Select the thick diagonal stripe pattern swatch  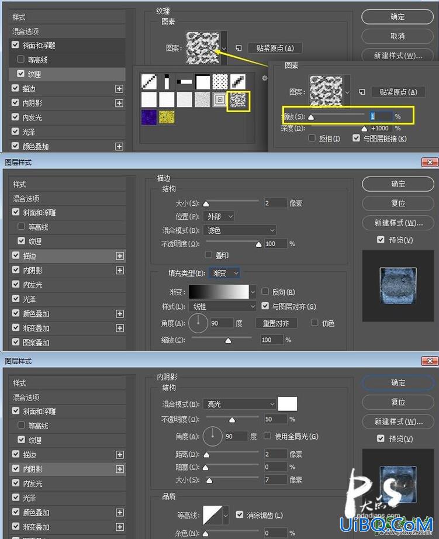pyautogui.click(x=238, y=82)
